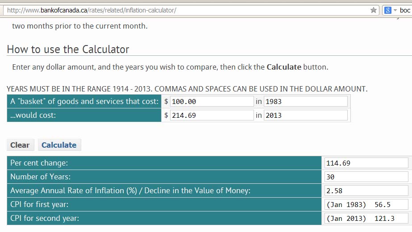This screenshot has height=232, width=412.
Task: Click the basket of goods label cell
Action: click(x=84, y=101)
